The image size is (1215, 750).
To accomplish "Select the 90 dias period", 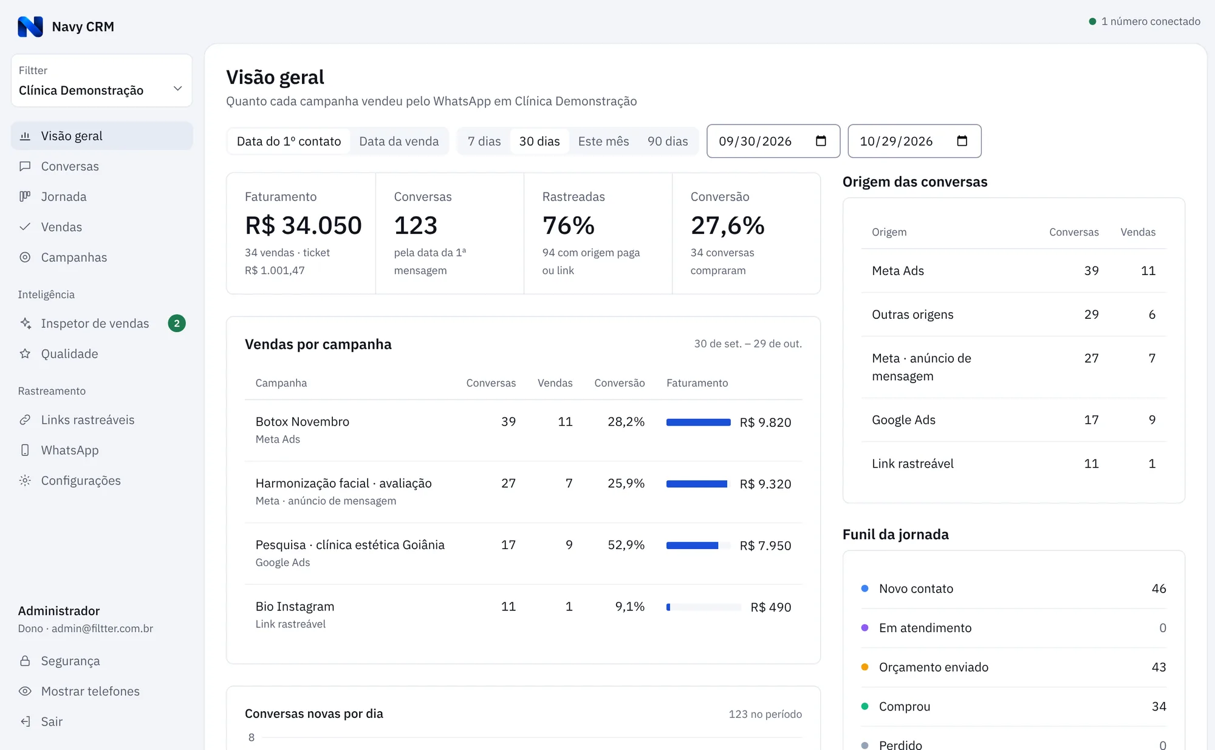I will pyautogui.click(x=668, y=141).
